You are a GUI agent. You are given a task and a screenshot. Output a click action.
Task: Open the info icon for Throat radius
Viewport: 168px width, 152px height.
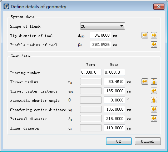[x=154, y=82]
